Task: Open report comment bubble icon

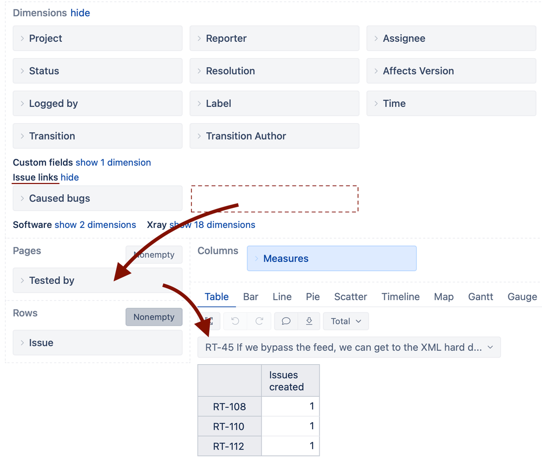Action: [x=286, y=321]
